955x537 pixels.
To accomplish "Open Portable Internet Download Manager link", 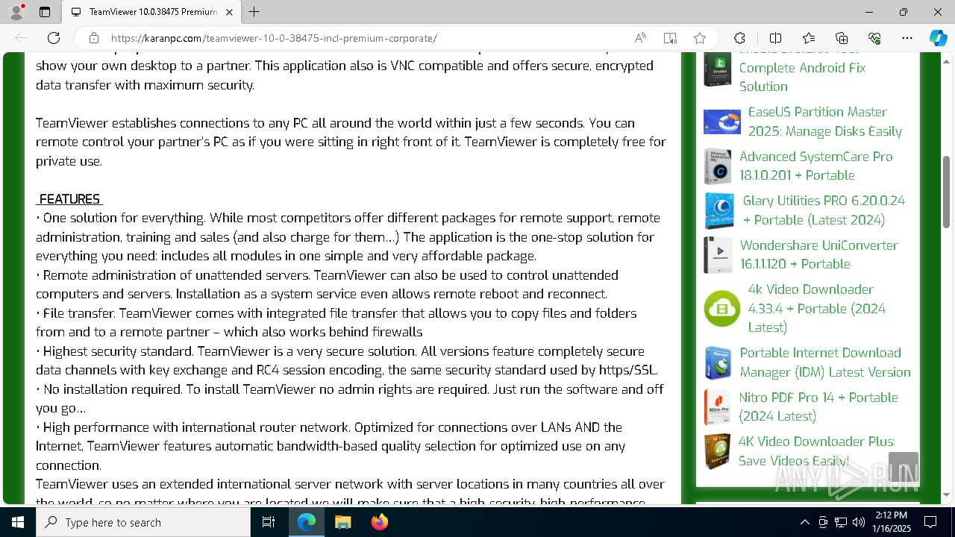I will [x=825, y=362].
